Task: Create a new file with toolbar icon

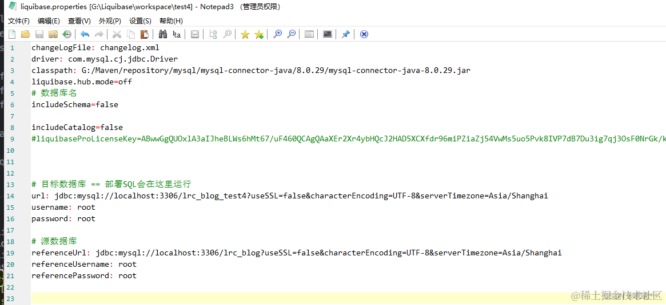Action: tap(13, 34)
